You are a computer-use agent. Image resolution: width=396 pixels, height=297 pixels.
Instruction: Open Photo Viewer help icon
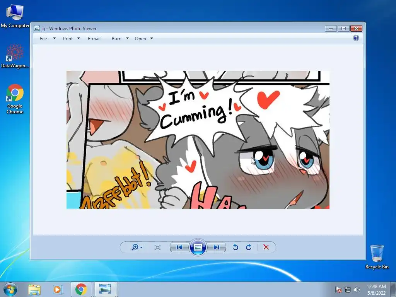(x=356, y=38)
